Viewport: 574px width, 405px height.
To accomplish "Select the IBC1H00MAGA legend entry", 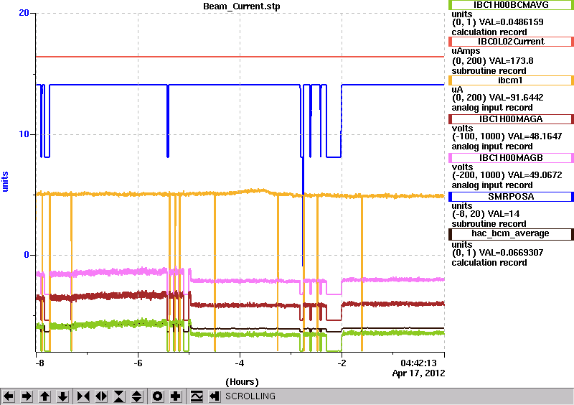I will (x=511, y=119).
